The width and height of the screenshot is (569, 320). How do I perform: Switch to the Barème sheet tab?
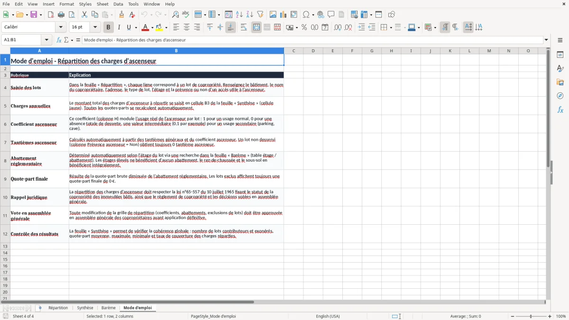tap(109, 308)
